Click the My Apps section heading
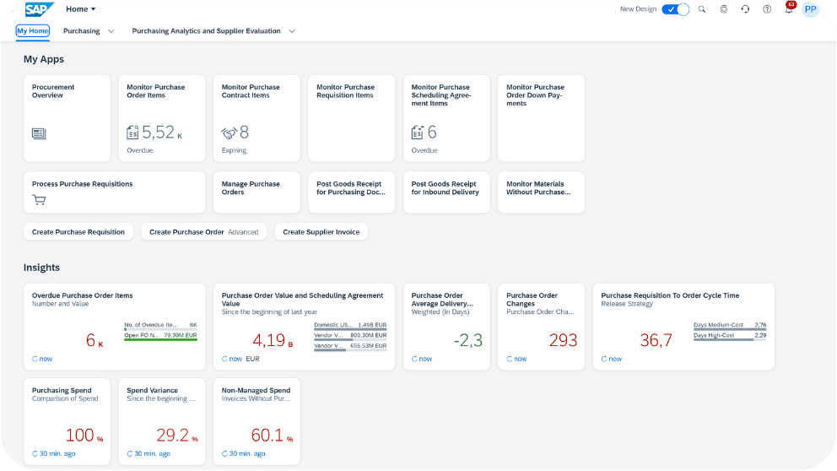The height and width of the screenshot is (471, 837). (x=44, y=59)
